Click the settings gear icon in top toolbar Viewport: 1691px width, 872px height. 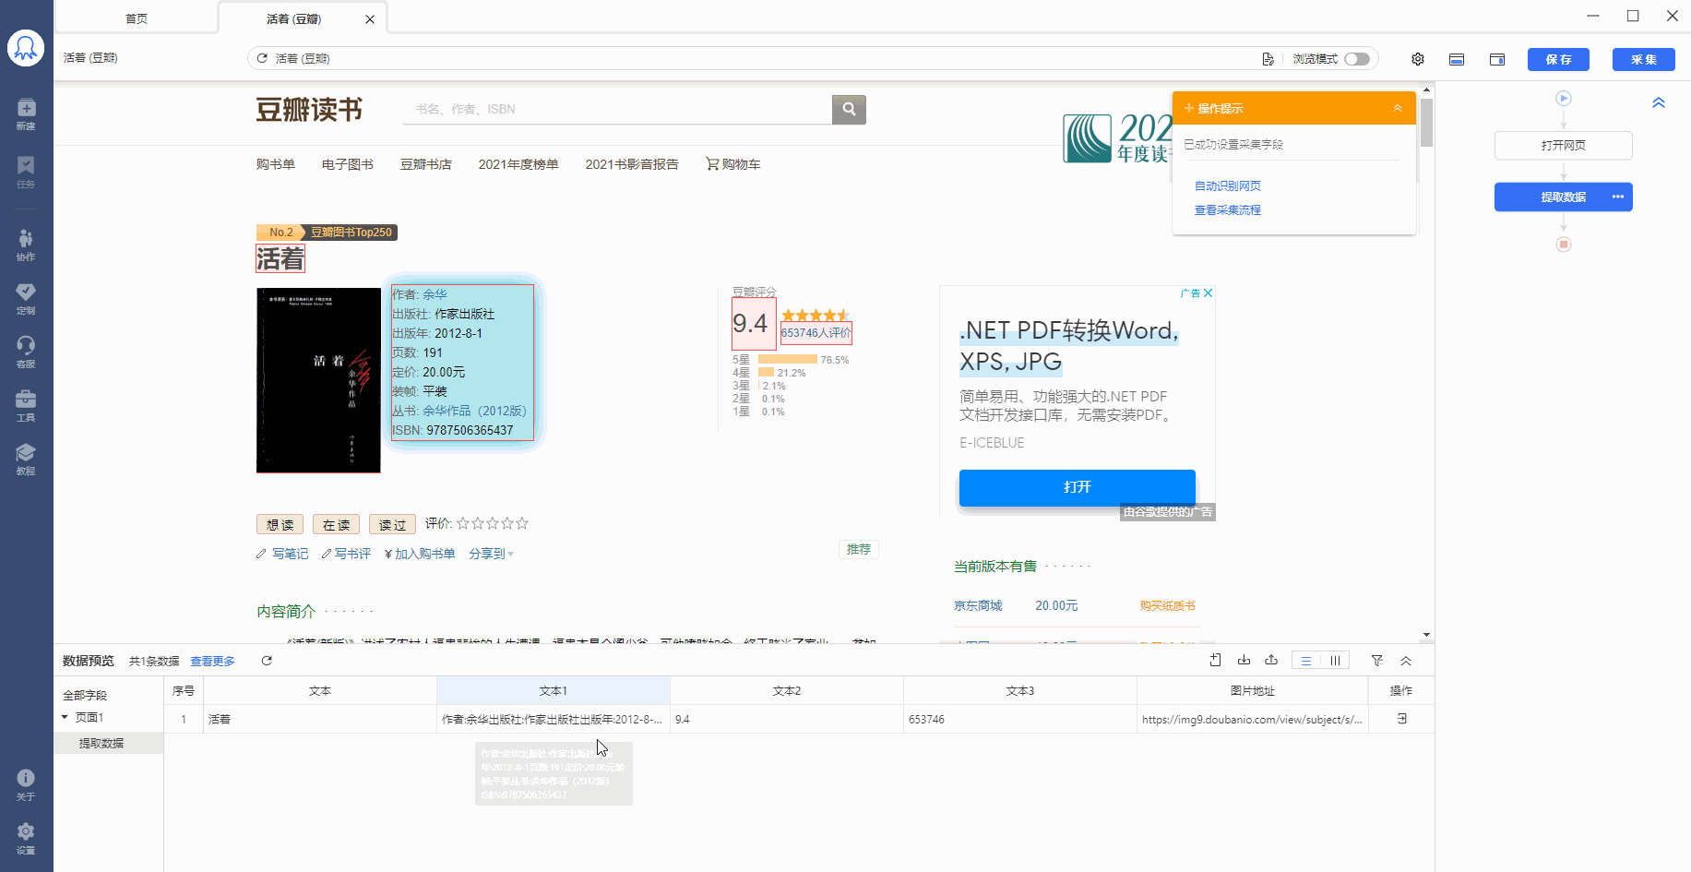click(1418, 59)
